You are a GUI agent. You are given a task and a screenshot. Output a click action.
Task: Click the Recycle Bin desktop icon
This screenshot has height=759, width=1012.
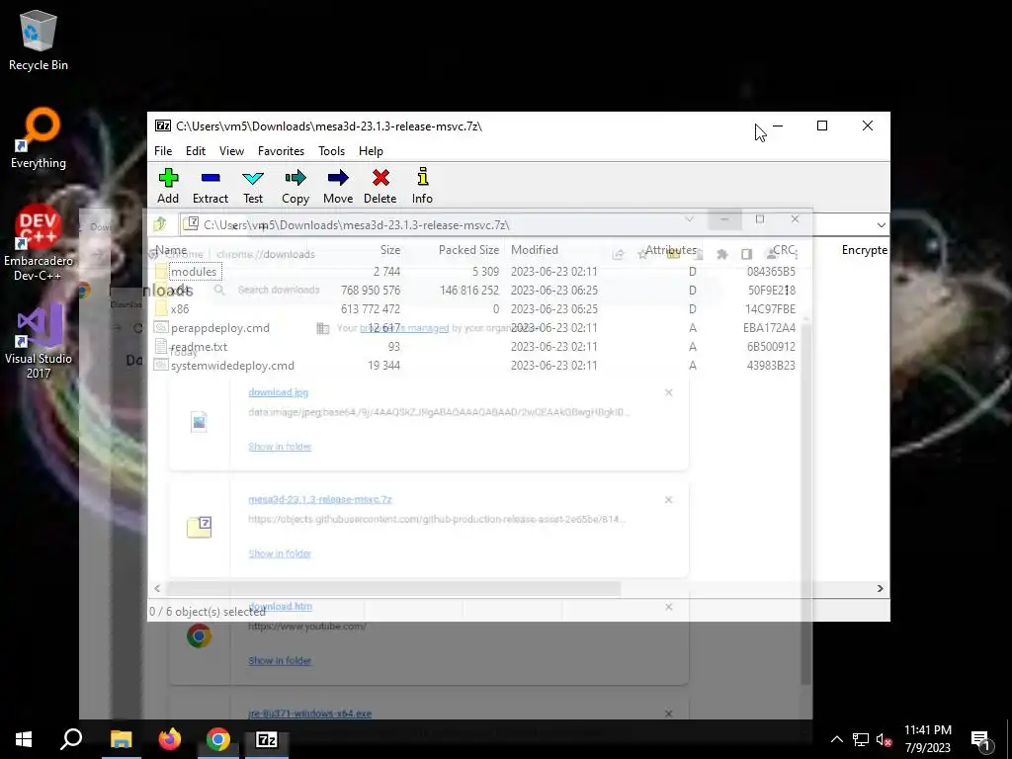tap(39, 40)
